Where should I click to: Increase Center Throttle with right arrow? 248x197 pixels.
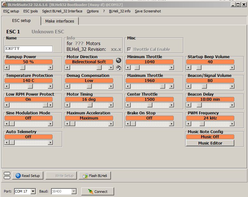171,105
